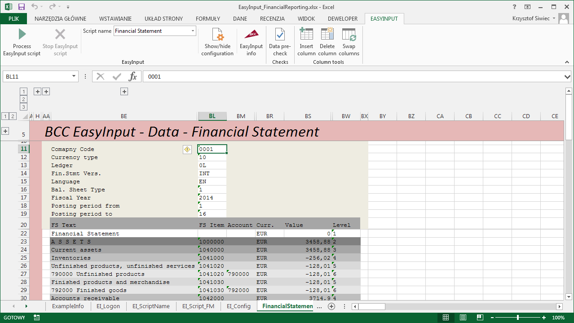The height and width of the screenshot is (323, 574).
Task: Switch to the WSTAWIANIE tab
Action: (x=115, y=19)
